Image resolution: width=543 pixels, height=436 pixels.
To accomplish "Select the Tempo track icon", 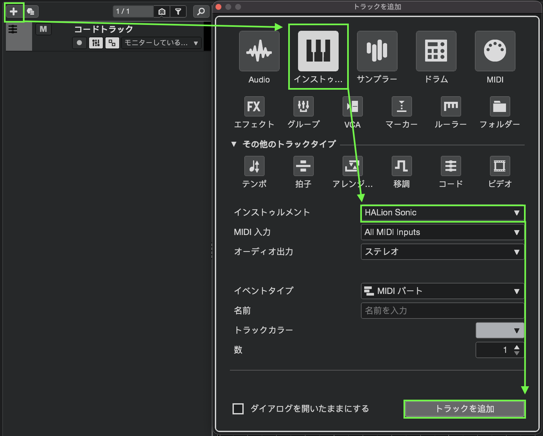I will click(x=254, y=166).
